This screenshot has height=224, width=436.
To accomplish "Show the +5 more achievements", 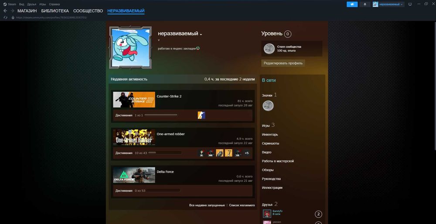I will pyautogui.click(x=246, y=153).
